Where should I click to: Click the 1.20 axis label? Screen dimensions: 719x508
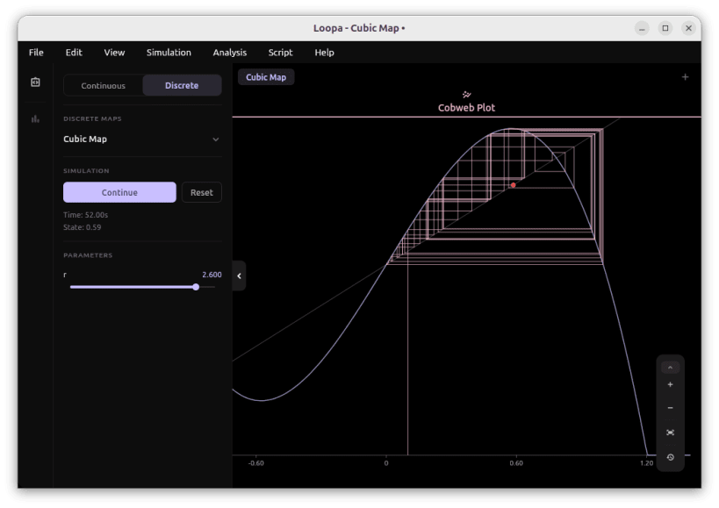pos(646,463)
